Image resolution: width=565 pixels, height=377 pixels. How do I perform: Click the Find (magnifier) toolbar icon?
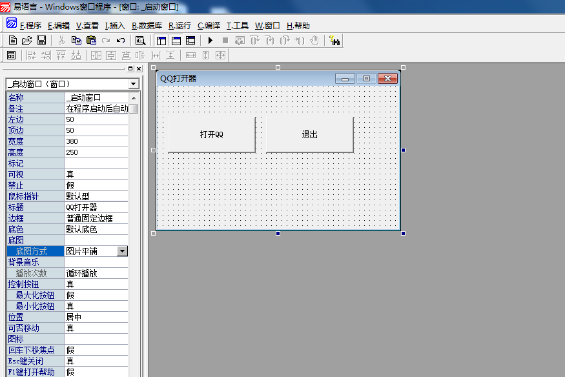pos(140,41)
